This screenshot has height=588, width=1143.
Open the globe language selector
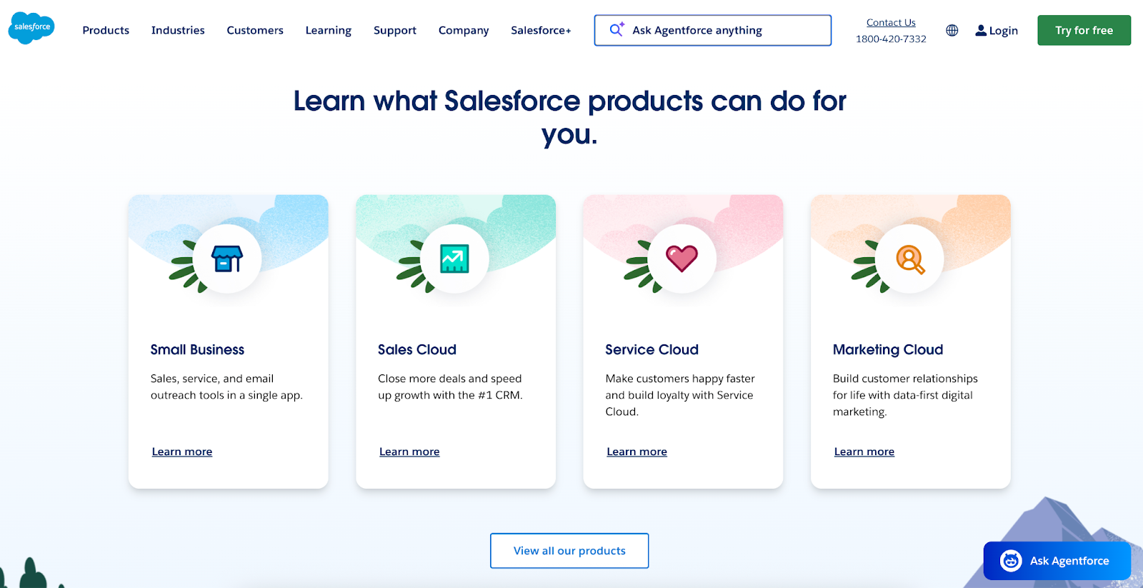[x=952, y=30]
